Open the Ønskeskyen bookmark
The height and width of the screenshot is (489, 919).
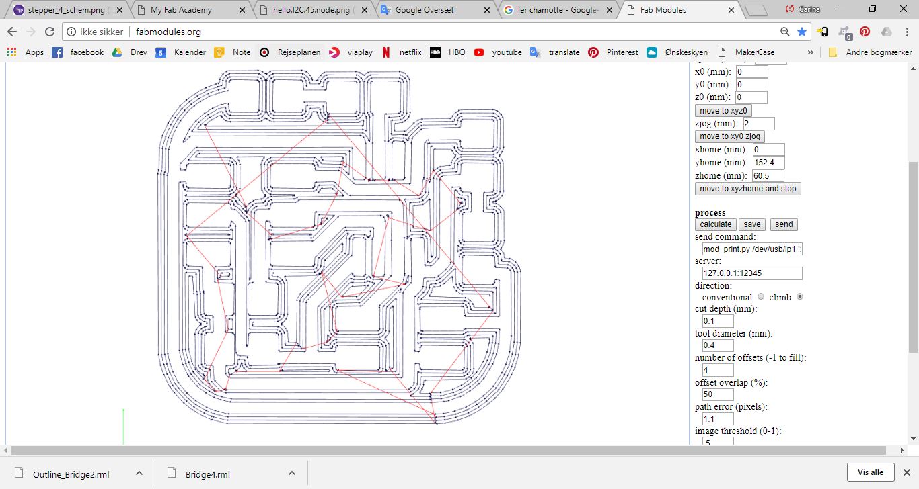[x=677, y=52]
